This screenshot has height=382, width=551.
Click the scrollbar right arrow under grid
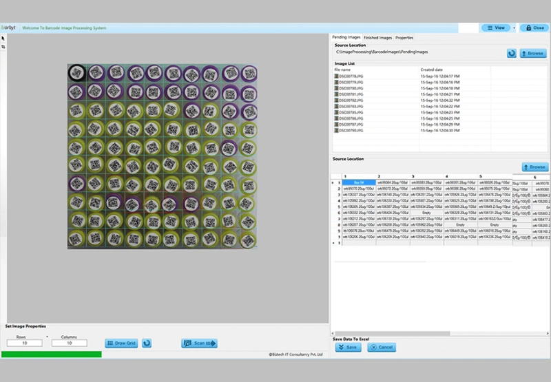[548, 333]
